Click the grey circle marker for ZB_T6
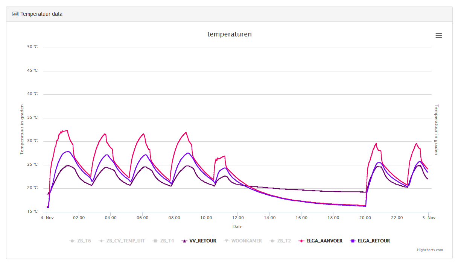The width and height of the screenshot is (458, 265). coord(72,241)
